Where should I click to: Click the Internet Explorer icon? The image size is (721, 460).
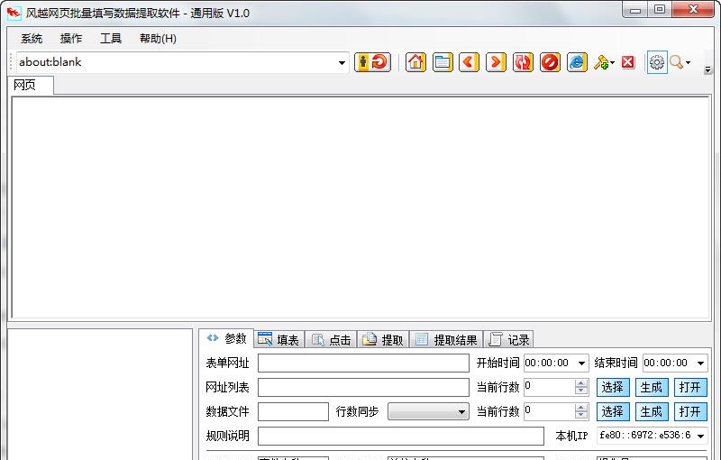pos(577,62)
